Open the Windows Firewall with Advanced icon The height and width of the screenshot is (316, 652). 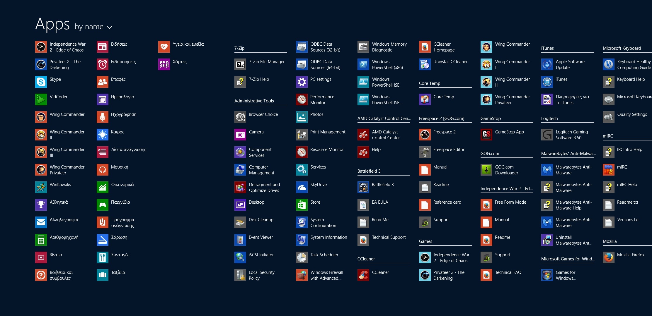(x=302, y=275)
